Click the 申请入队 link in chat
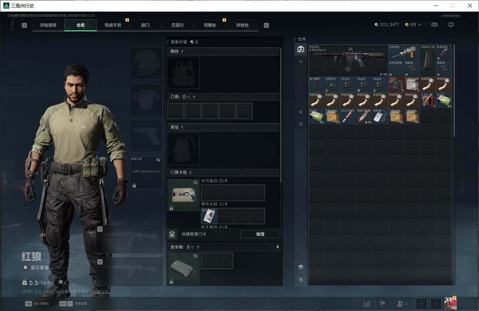The height and width of the screenshot is (311, 479). click(100, 292)
